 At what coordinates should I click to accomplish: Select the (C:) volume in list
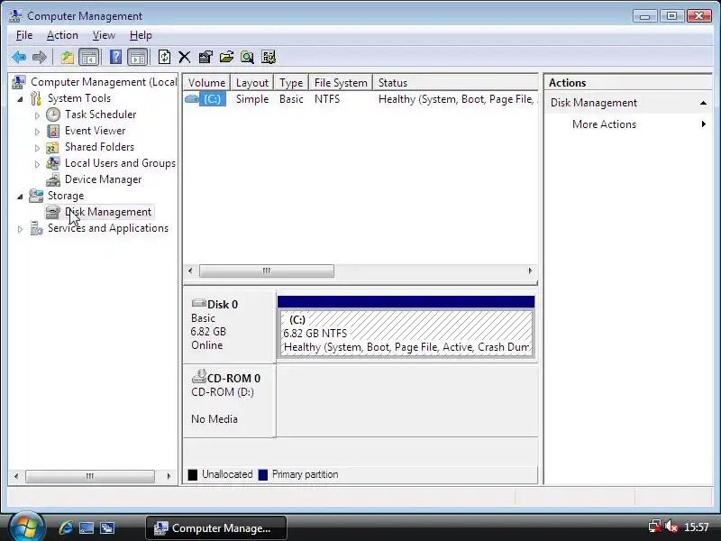pyautogui.click(x=212, y=99)
